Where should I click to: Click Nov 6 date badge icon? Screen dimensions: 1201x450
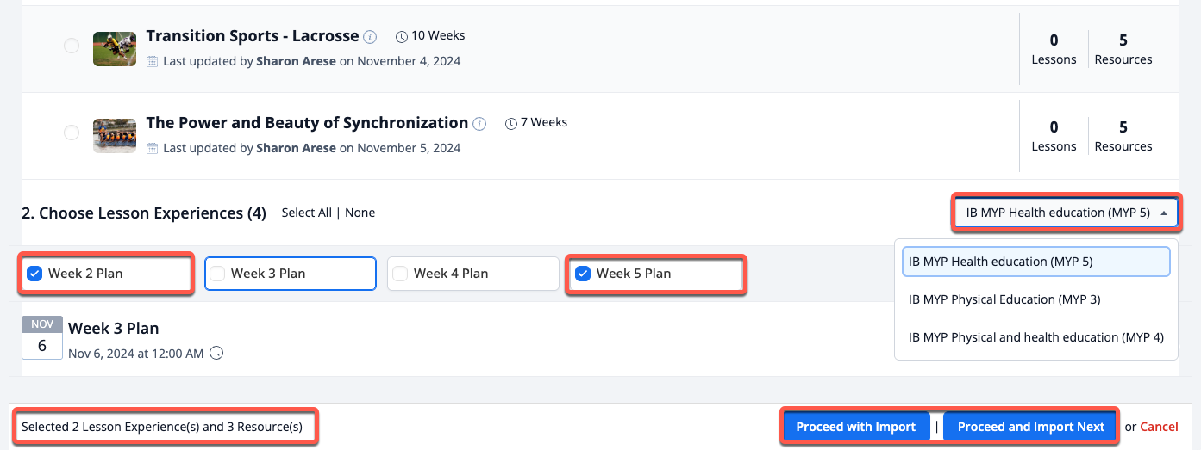[42, 337]
